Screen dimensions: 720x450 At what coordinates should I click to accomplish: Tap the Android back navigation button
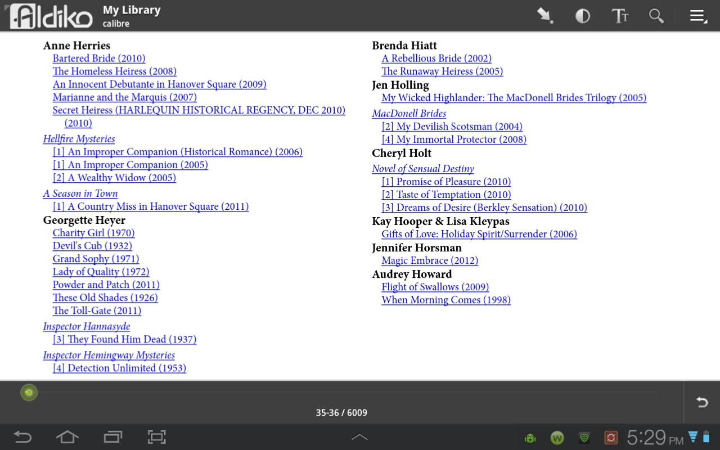[22, 437]
